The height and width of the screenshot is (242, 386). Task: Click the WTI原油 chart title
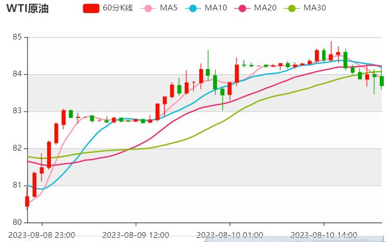(27, 8)
